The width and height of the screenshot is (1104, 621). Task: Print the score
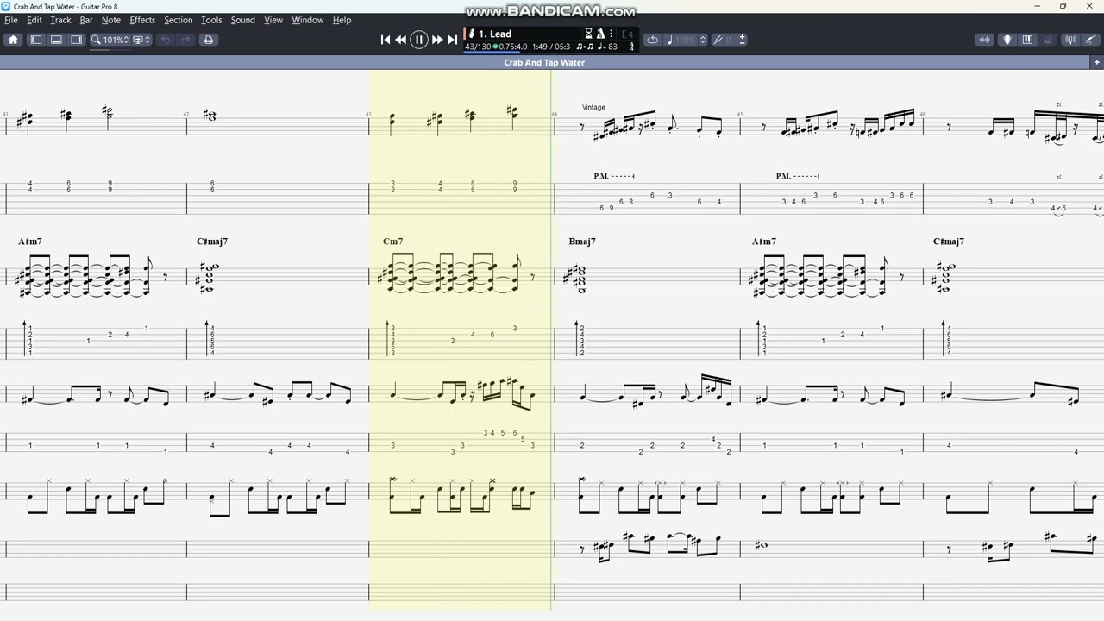[208, 40]
